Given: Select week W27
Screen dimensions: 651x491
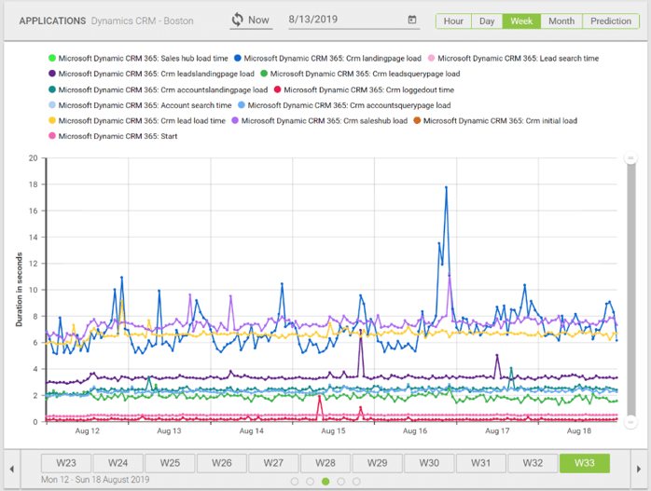Looking at the screenshot, I should point(273,463).
